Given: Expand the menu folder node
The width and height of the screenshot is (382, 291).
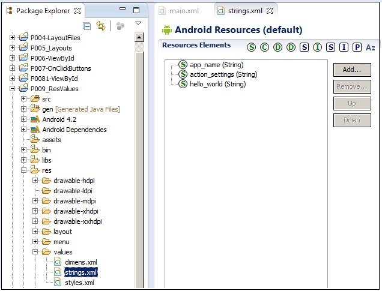Looking at the screenshot, I should pos(35,242).
